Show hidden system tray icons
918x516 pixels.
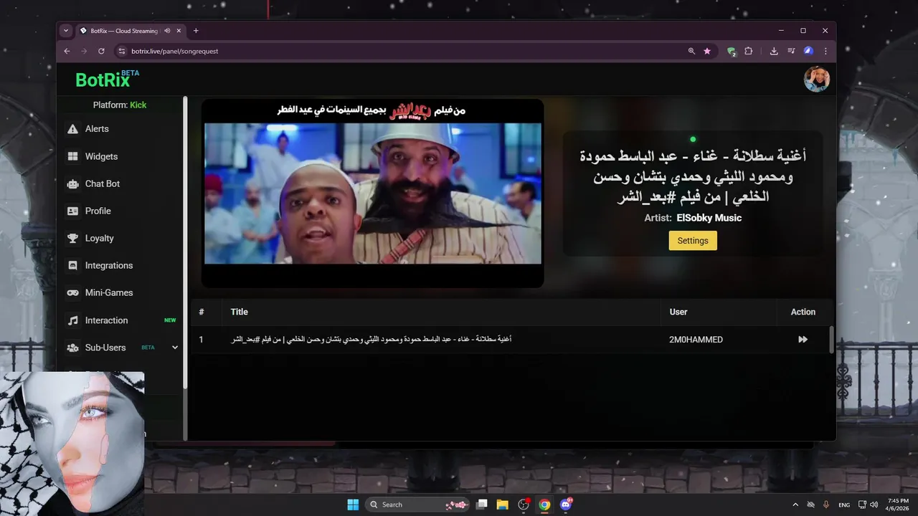pos(795,505)
